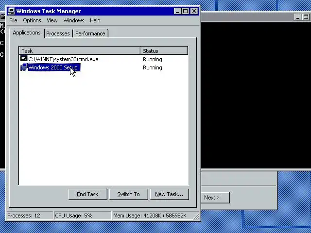Click the Switch To button

(128, 194)
